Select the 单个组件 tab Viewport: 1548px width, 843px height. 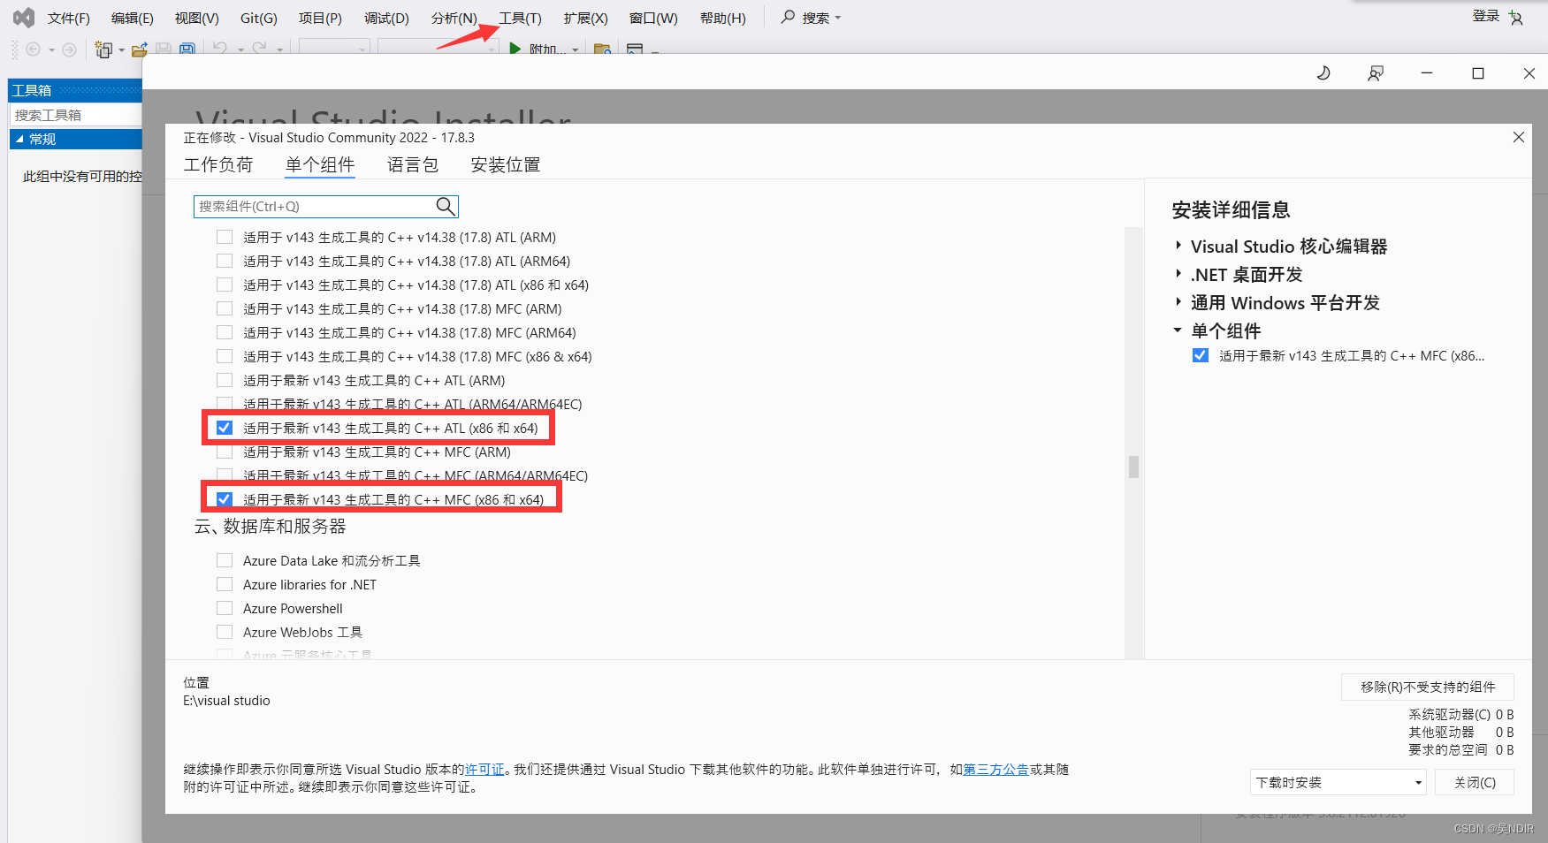(320, 164)
